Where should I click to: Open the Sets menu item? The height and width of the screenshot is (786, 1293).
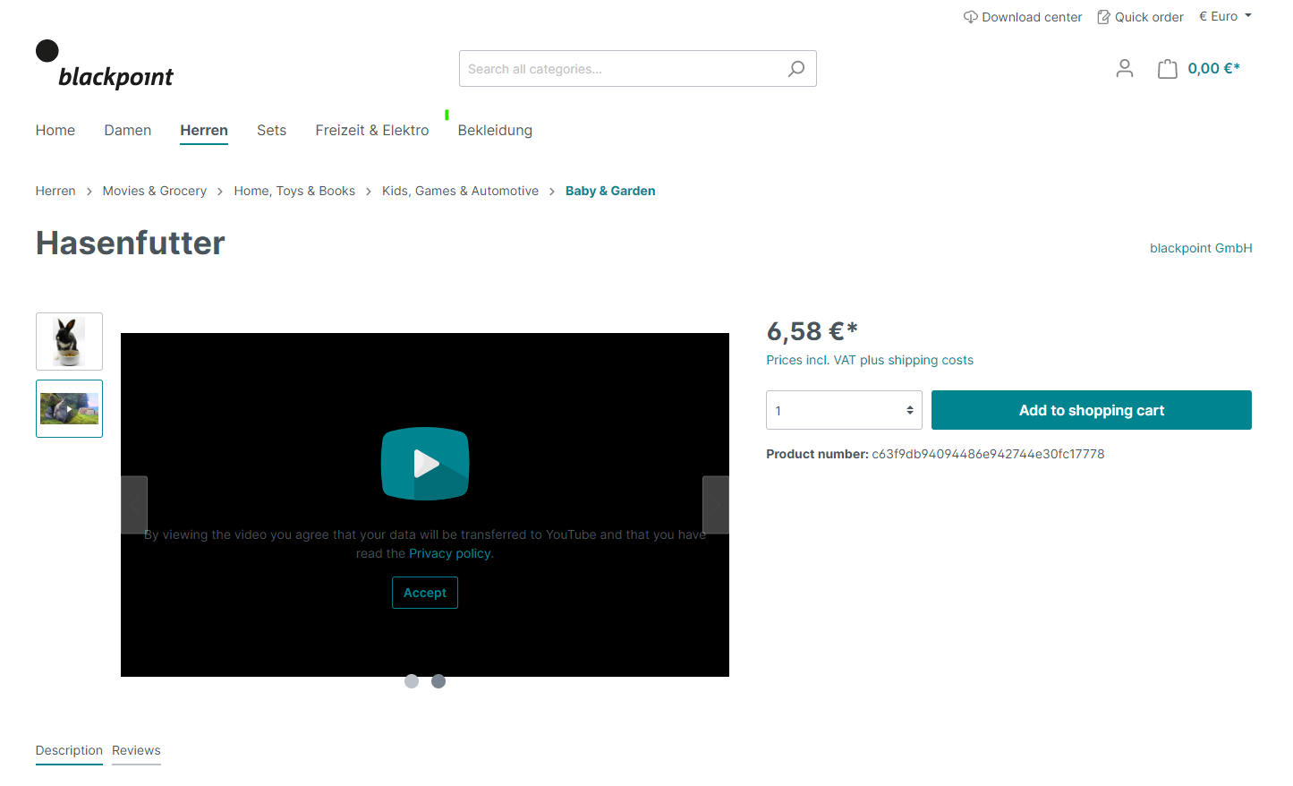click(272, 130)
